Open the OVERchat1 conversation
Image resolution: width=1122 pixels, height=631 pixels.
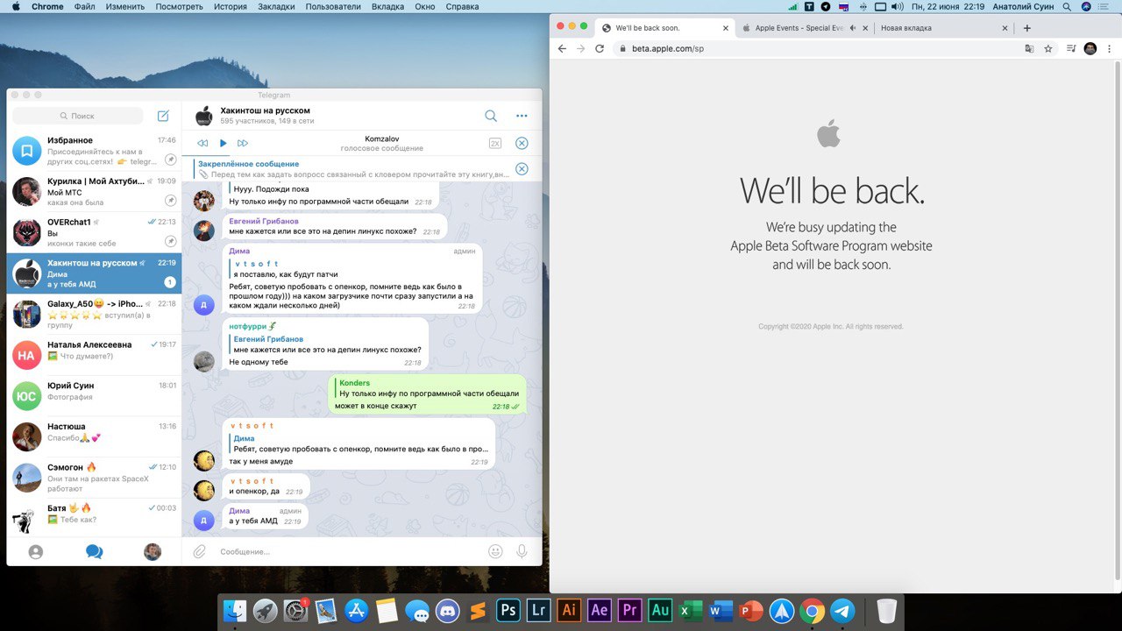point(94,233)
